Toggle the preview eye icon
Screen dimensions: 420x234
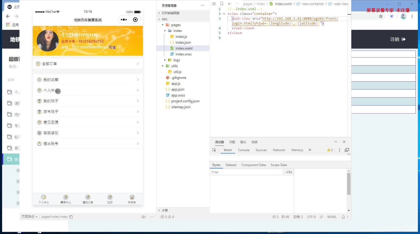click(x=143, y=217)
